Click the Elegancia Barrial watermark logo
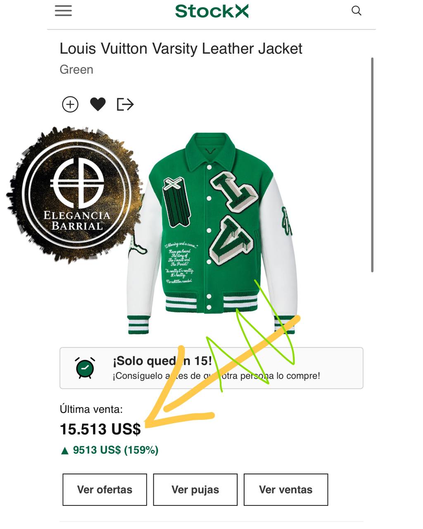The height and width of the screenshot is (529, 423). pos(76,194)
